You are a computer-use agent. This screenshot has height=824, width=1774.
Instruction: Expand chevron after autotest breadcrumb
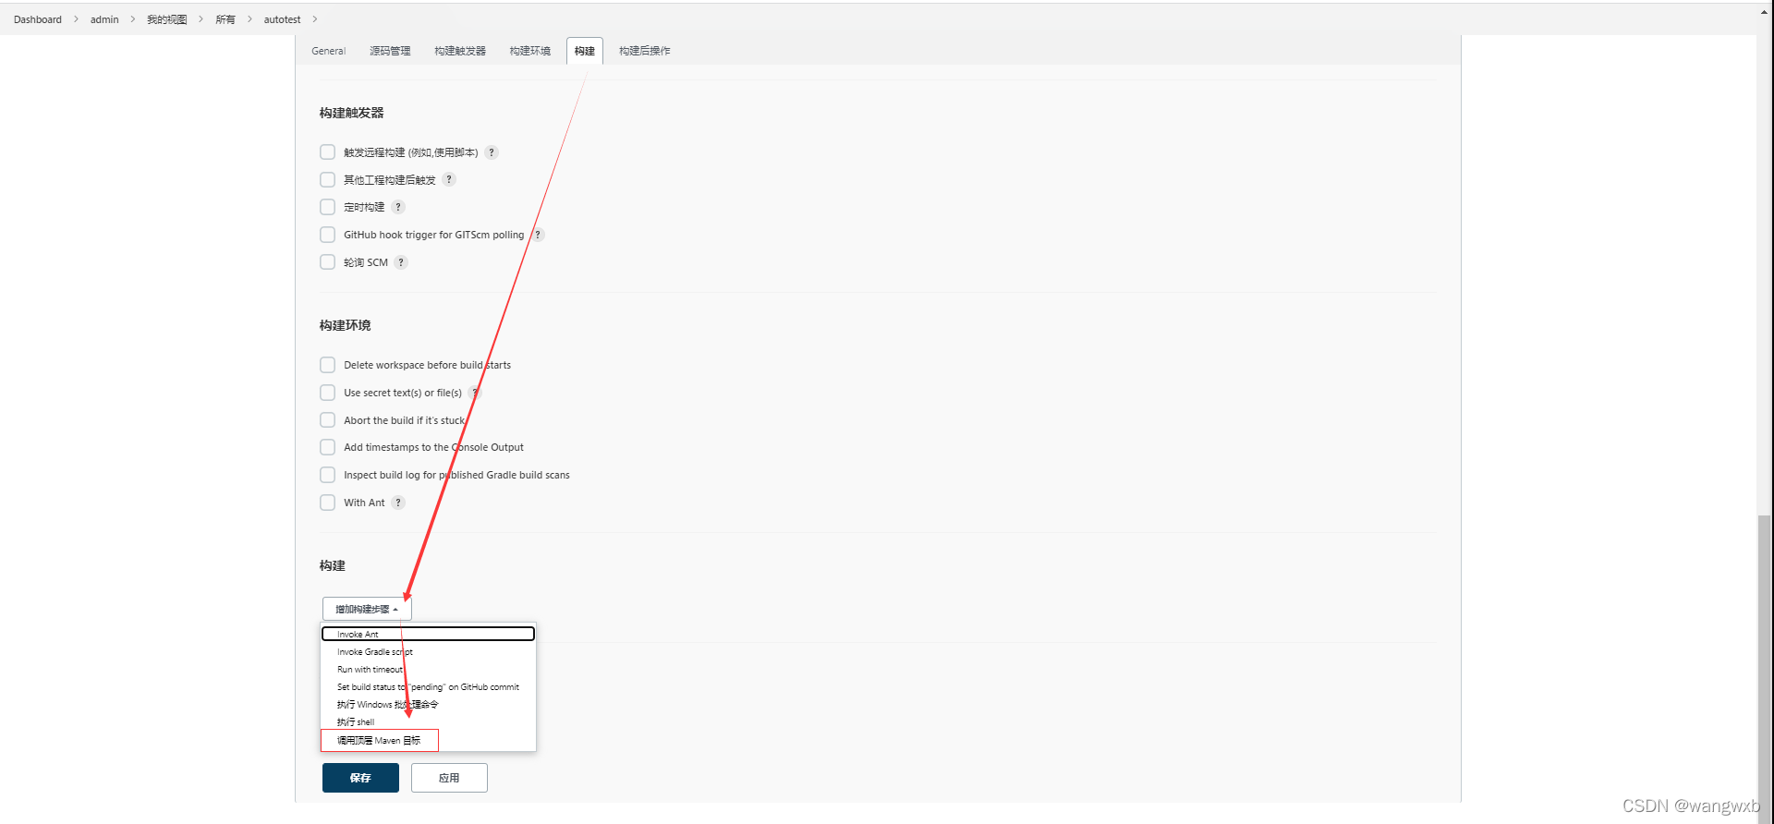[x=314, y=19]
